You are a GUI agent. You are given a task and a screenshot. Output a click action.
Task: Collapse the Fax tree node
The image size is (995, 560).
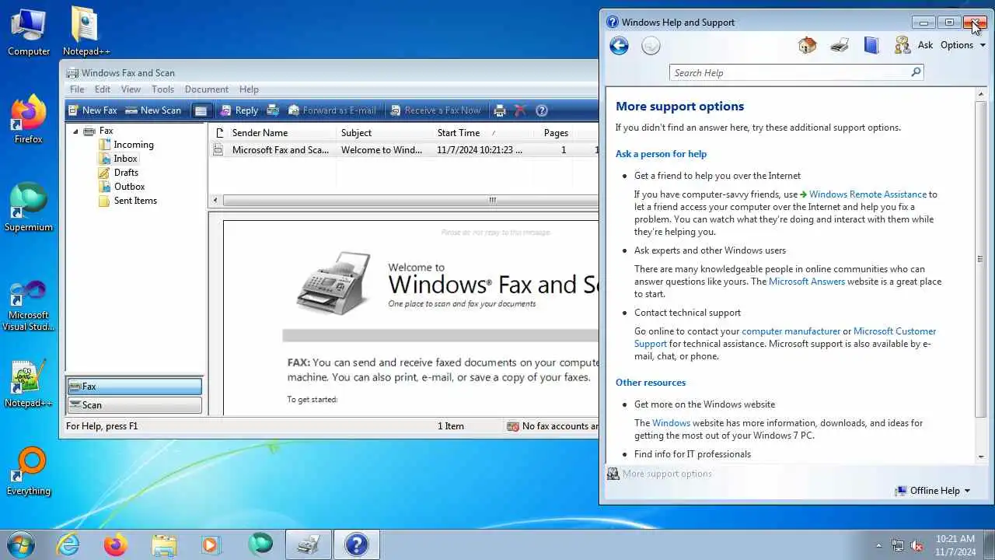point(75,131)
